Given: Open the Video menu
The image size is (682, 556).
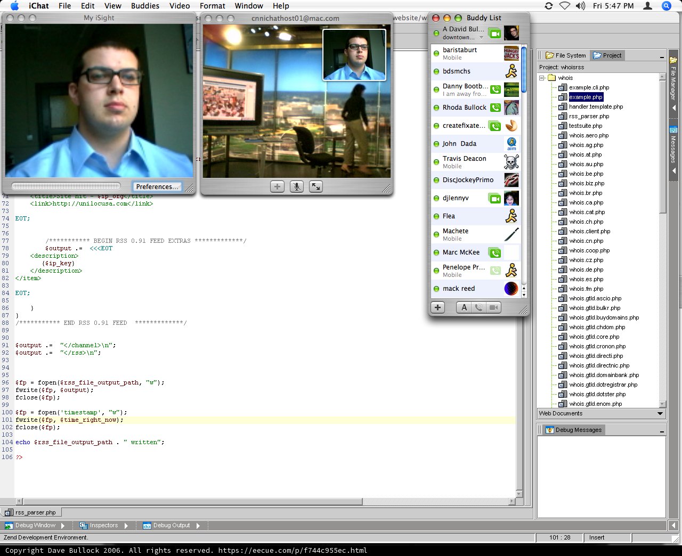Looking at the screenshot, I should tap(180, 6).
